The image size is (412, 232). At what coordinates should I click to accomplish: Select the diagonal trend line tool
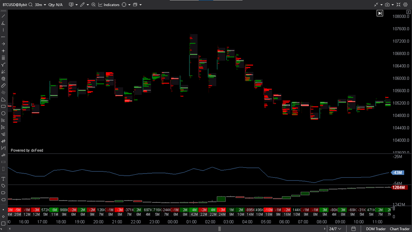coord(3,16)
